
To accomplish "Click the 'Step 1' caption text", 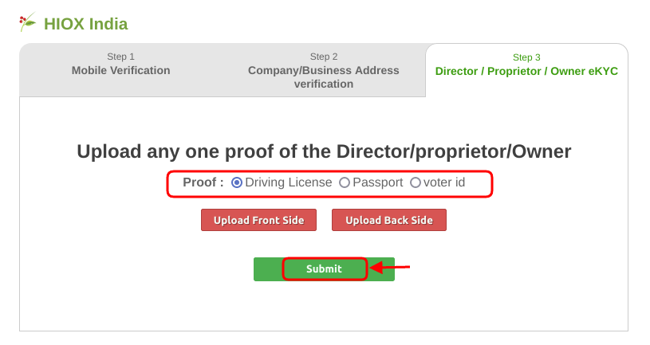I will (x=120, y=57).
